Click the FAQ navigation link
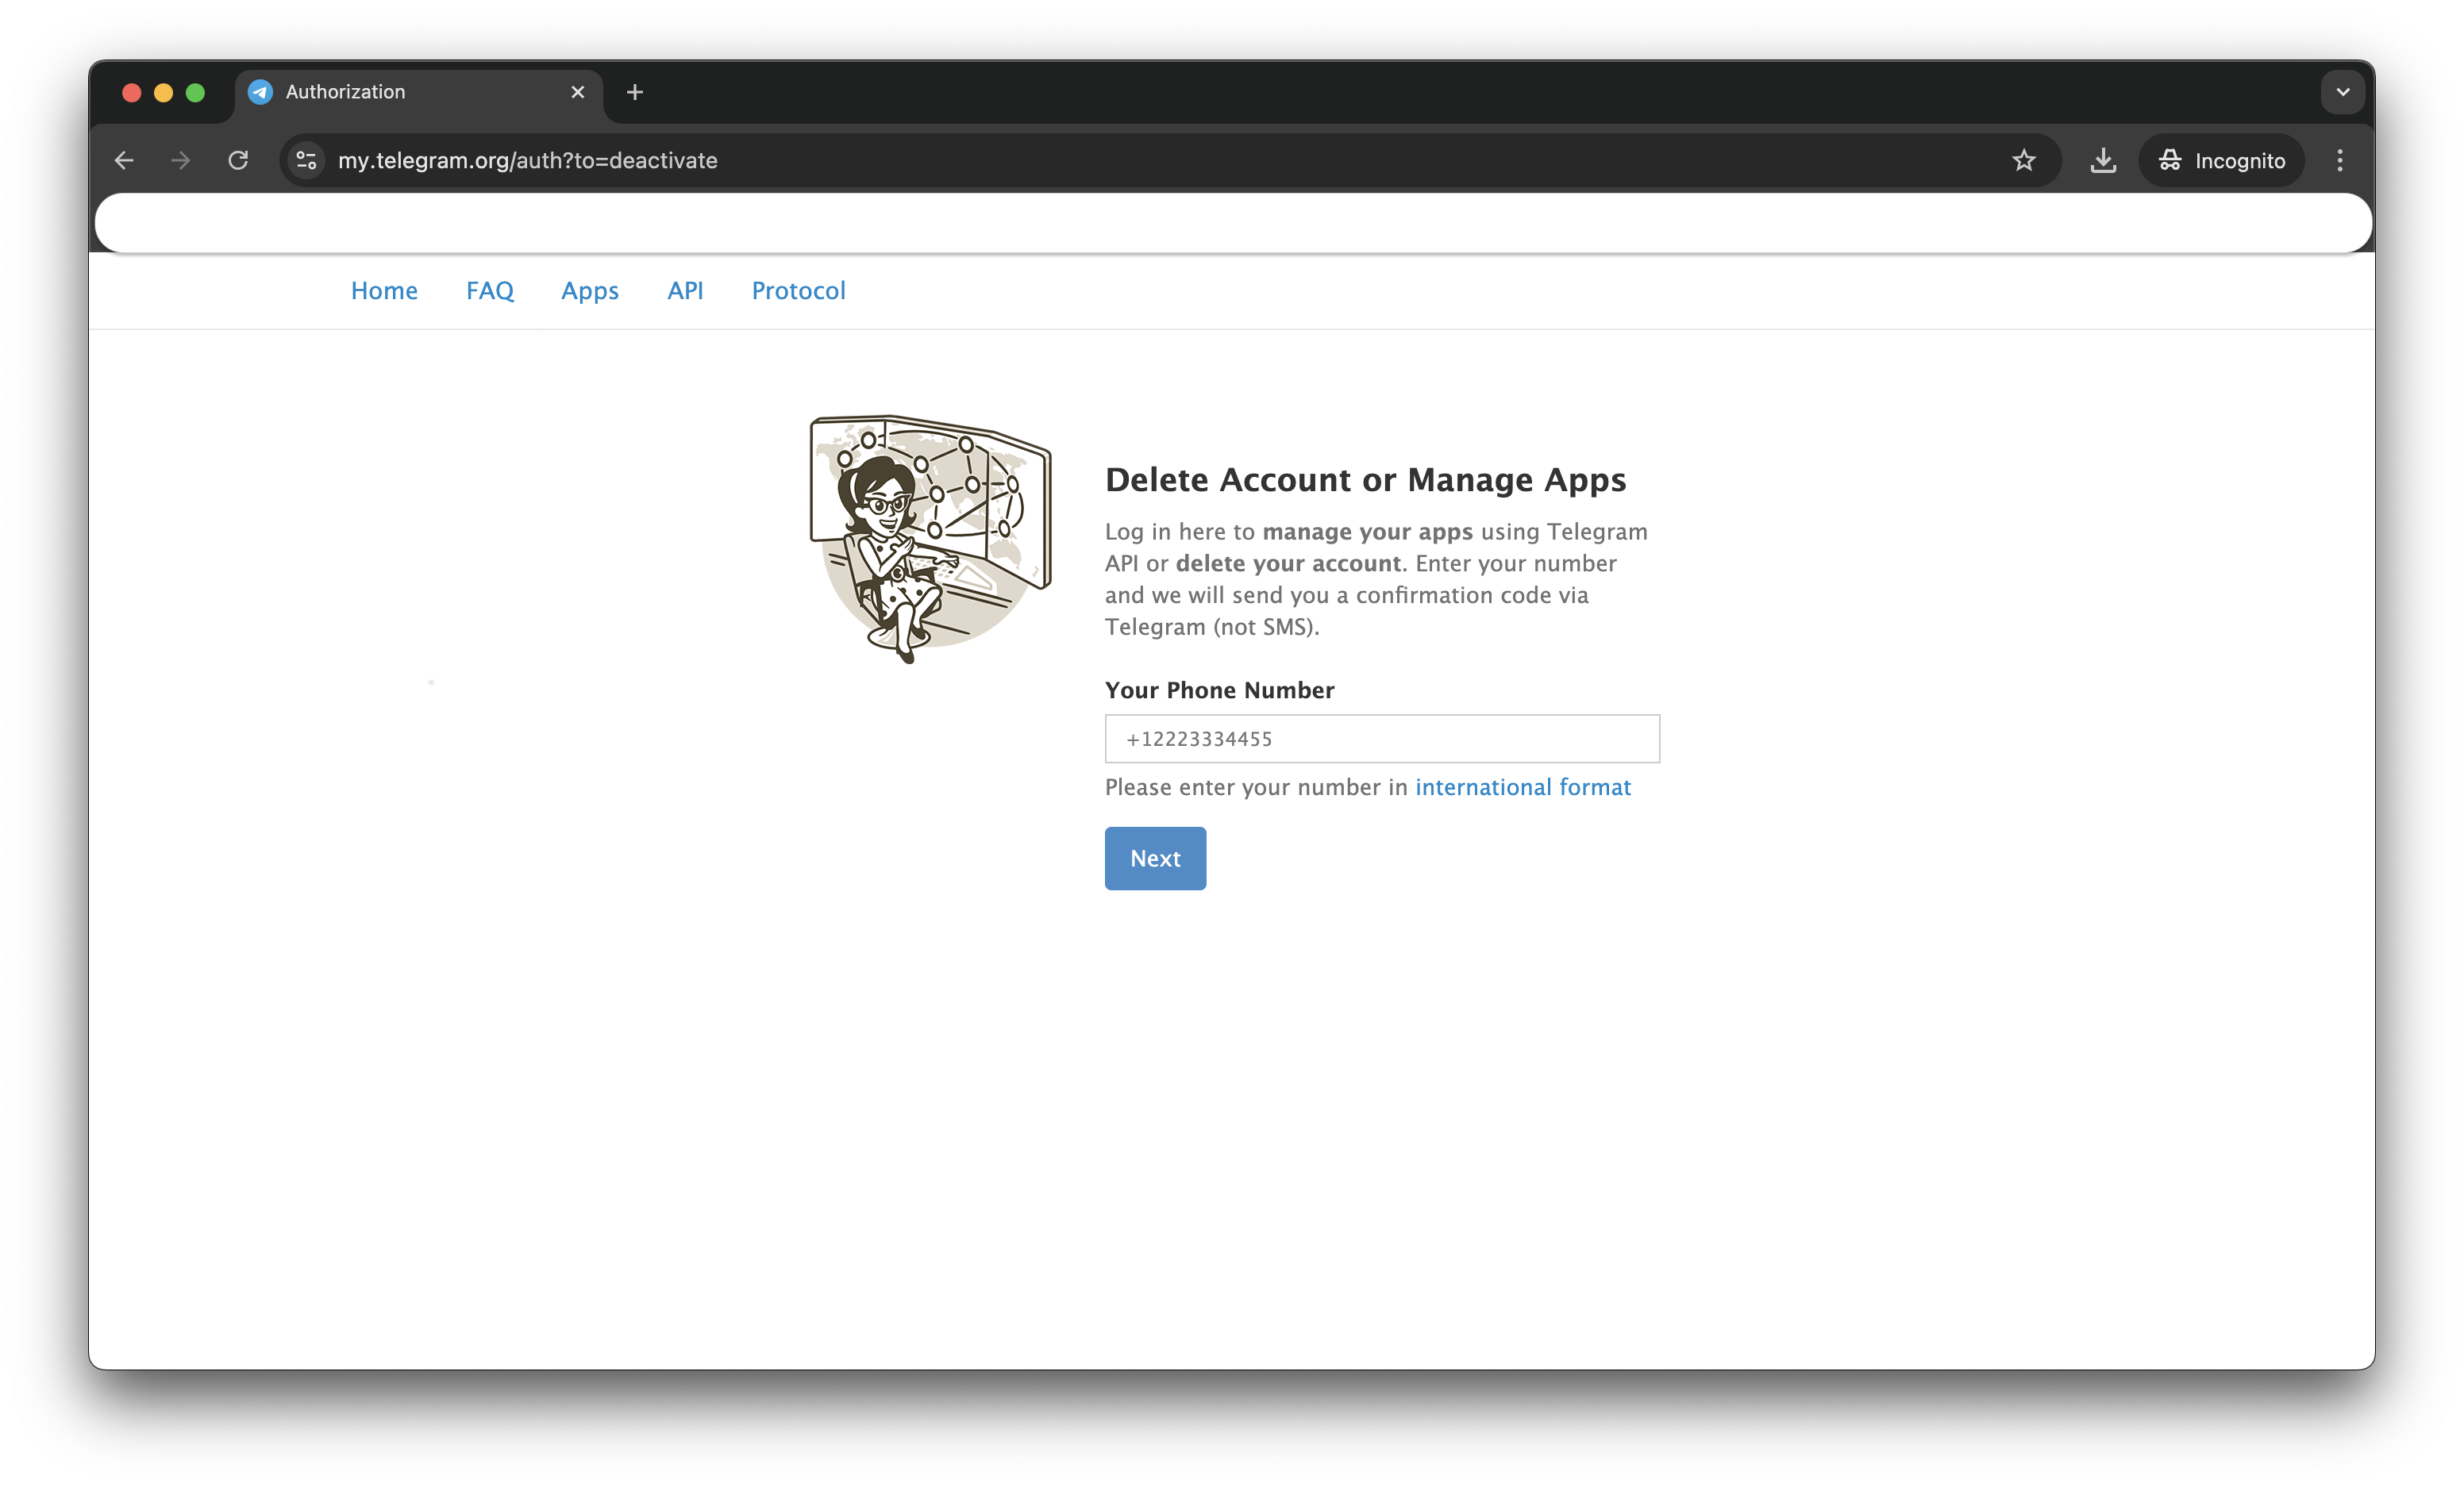The image size is (2464, 1487). click(x=489, y=290)
